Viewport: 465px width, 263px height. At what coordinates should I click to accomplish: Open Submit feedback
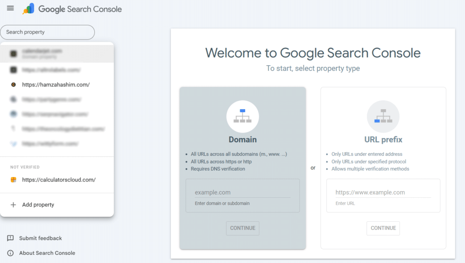[40, 238]
